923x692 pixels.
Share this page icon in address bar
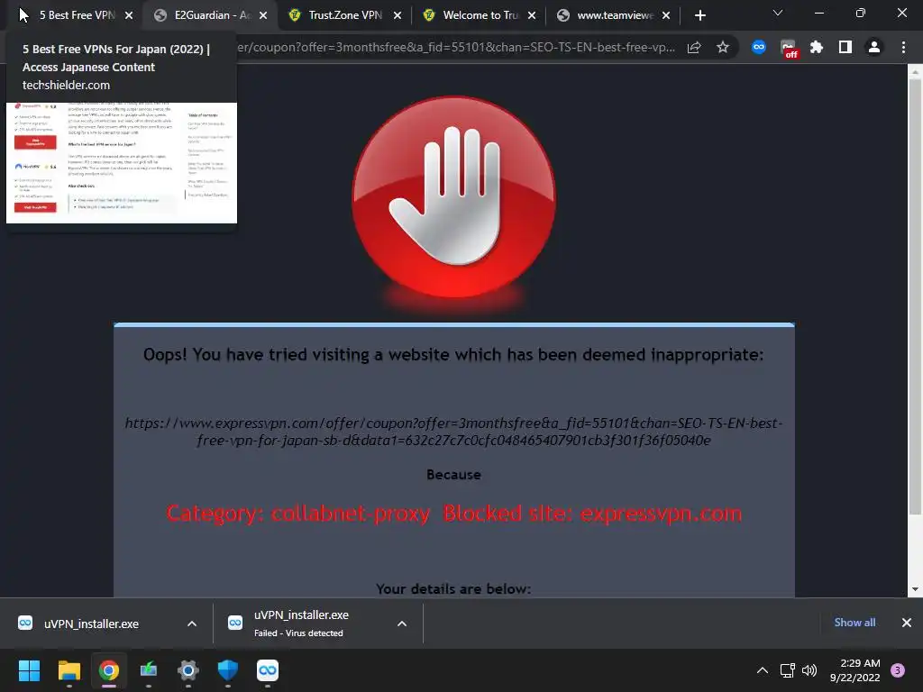[x=694, y=47]
